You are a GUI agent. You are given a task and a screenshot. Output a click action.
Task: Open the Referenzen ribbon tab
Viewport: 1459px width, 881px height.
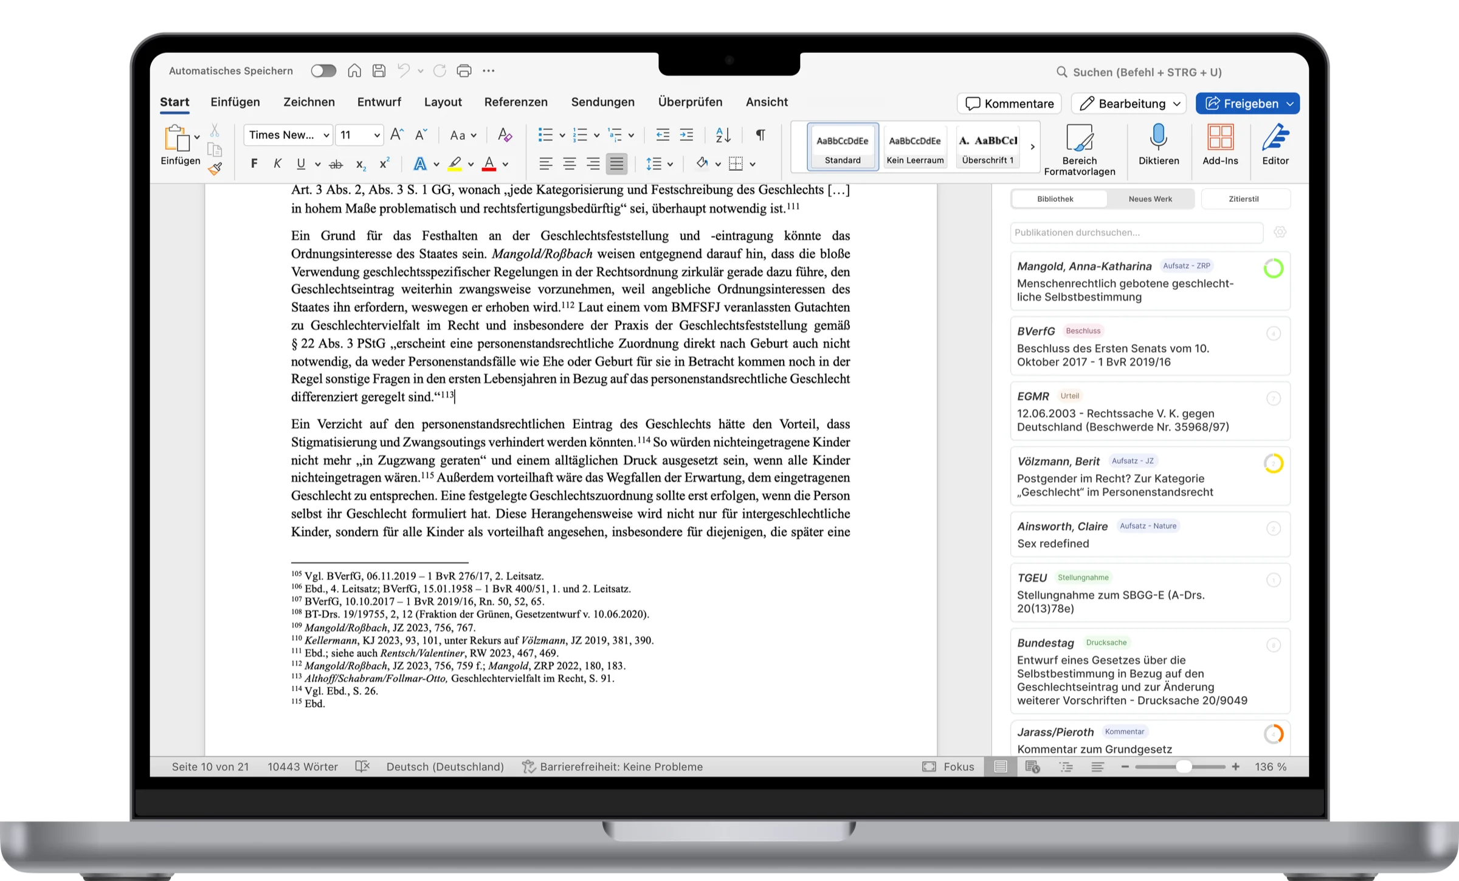tap(516, 102)
